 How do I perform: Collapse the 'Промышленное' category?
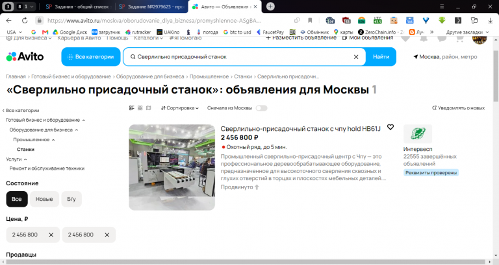[53, 140]
